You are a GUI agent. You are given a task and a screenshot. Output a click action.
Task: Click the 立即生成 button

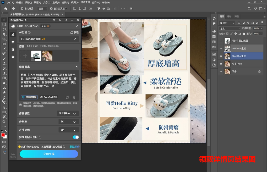click(x=49, y=154)
